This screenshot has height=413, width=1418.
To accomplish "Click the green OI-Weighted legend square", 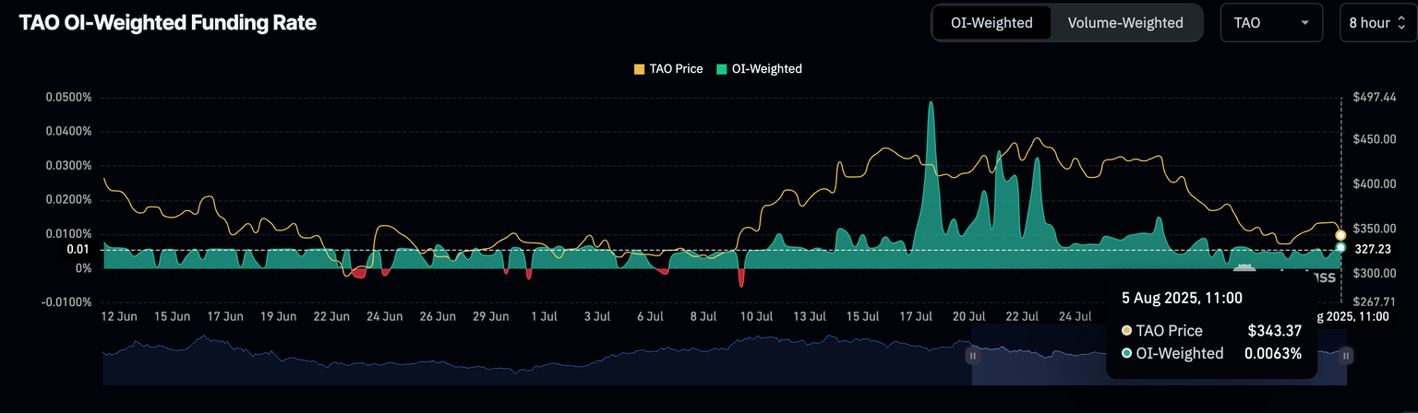I will [722, 69].
